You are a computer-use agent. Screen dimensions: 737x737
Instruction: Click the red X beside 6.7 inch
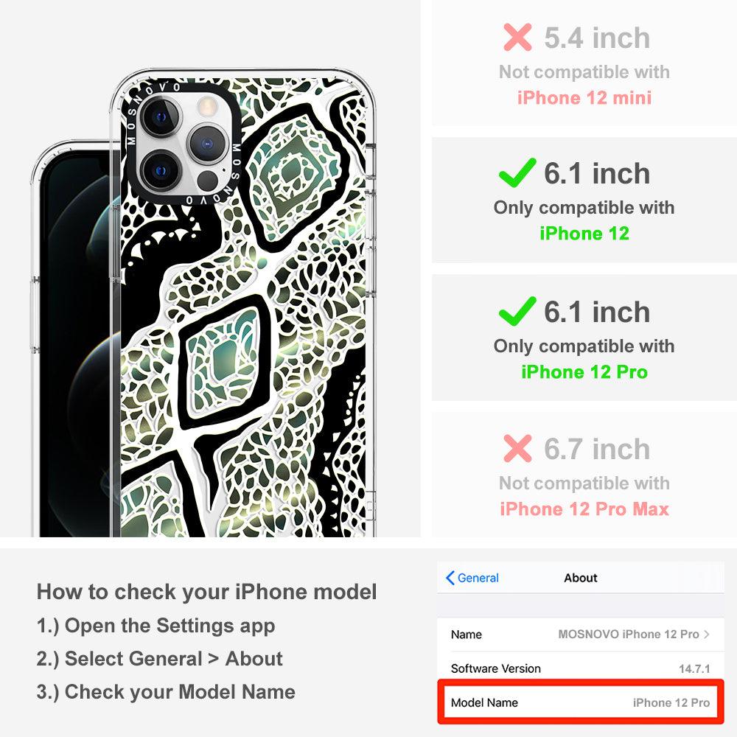[x=517, y=448]
